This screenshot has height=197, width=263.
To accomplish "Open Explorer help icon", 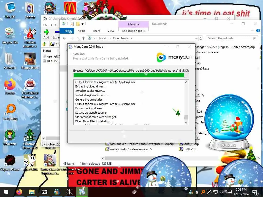I will 258,31.
